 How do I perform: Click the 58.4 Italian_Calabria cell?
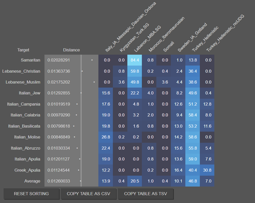[192, 115]
